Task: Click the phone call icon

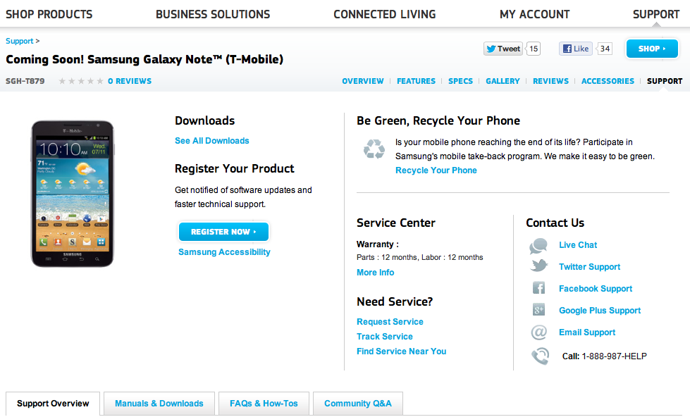Action: 540,356
